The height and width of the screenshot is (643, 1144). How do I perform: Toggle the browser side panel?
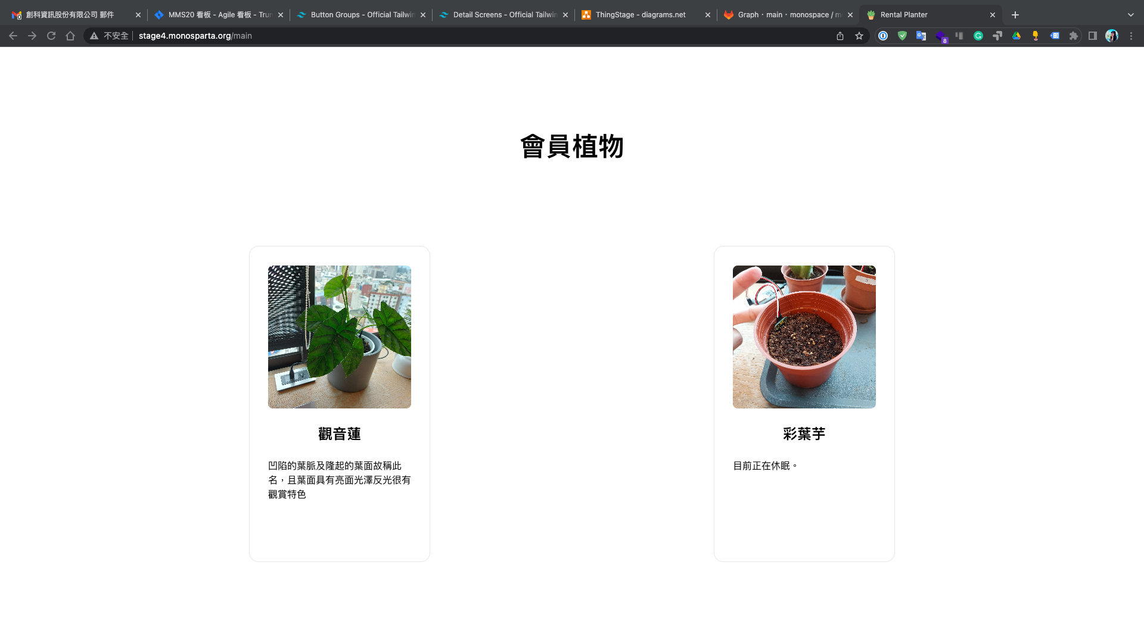coord(1092,36)
